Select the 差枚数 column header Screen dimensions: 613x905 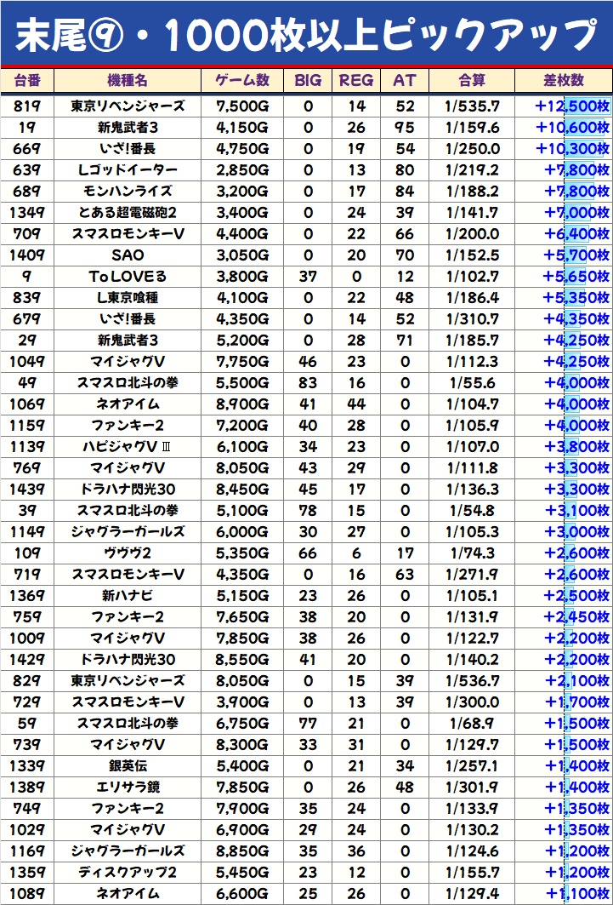tap(564, 80)
